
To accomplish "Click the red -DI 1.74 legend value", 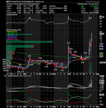I will [x=28, y=91].
